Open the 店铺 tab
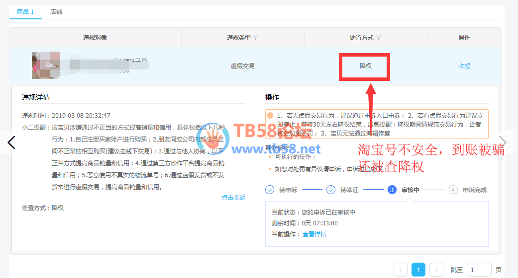Viewport: 518px width, 278px height. point(56,12)
